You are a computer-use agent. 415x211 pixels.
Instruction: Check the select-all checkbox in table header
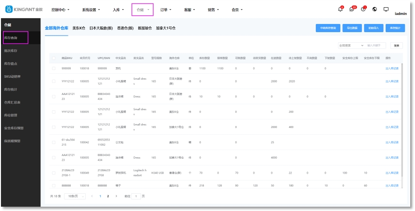point(53,58)
